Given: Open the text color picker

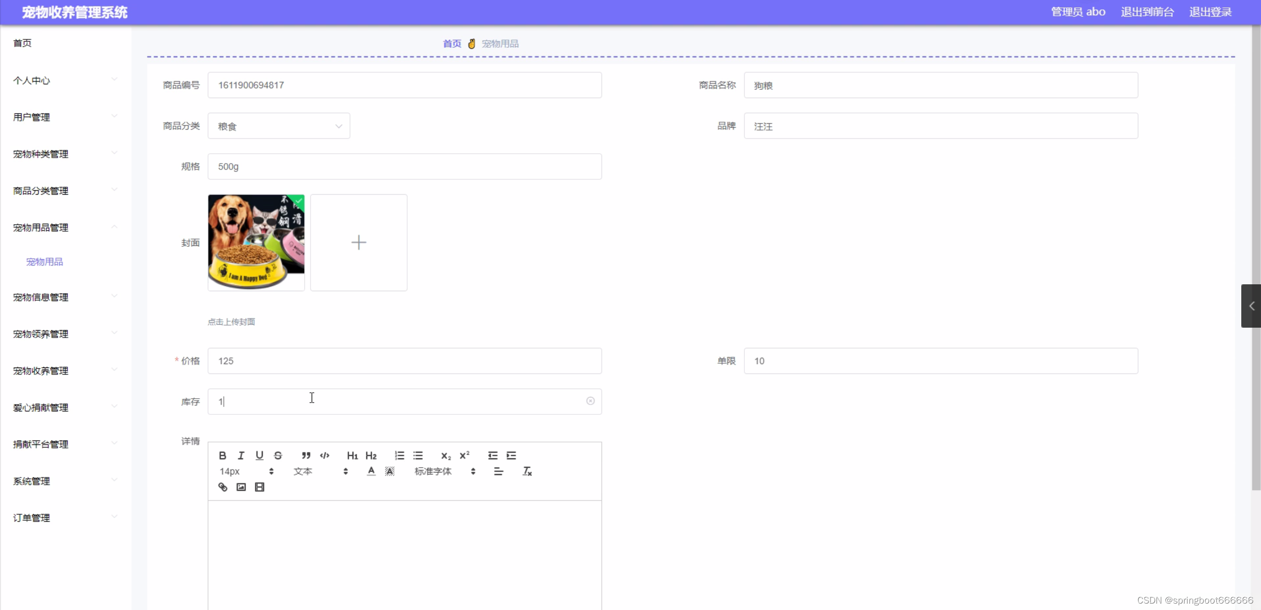Looking at the screenshot, I should [371, 471].
